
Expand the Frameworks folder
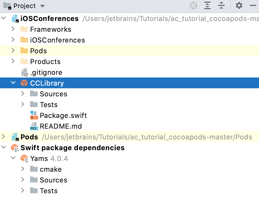tap(13, 29)
